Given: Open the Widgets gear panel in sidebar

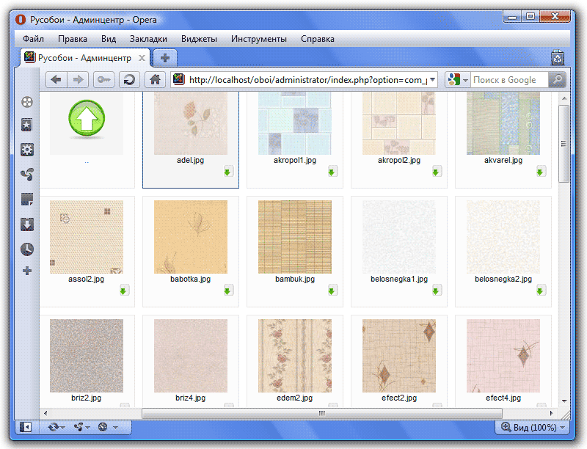Looking at the screenshot, I should pyautogui.click(x=27, y=150).
